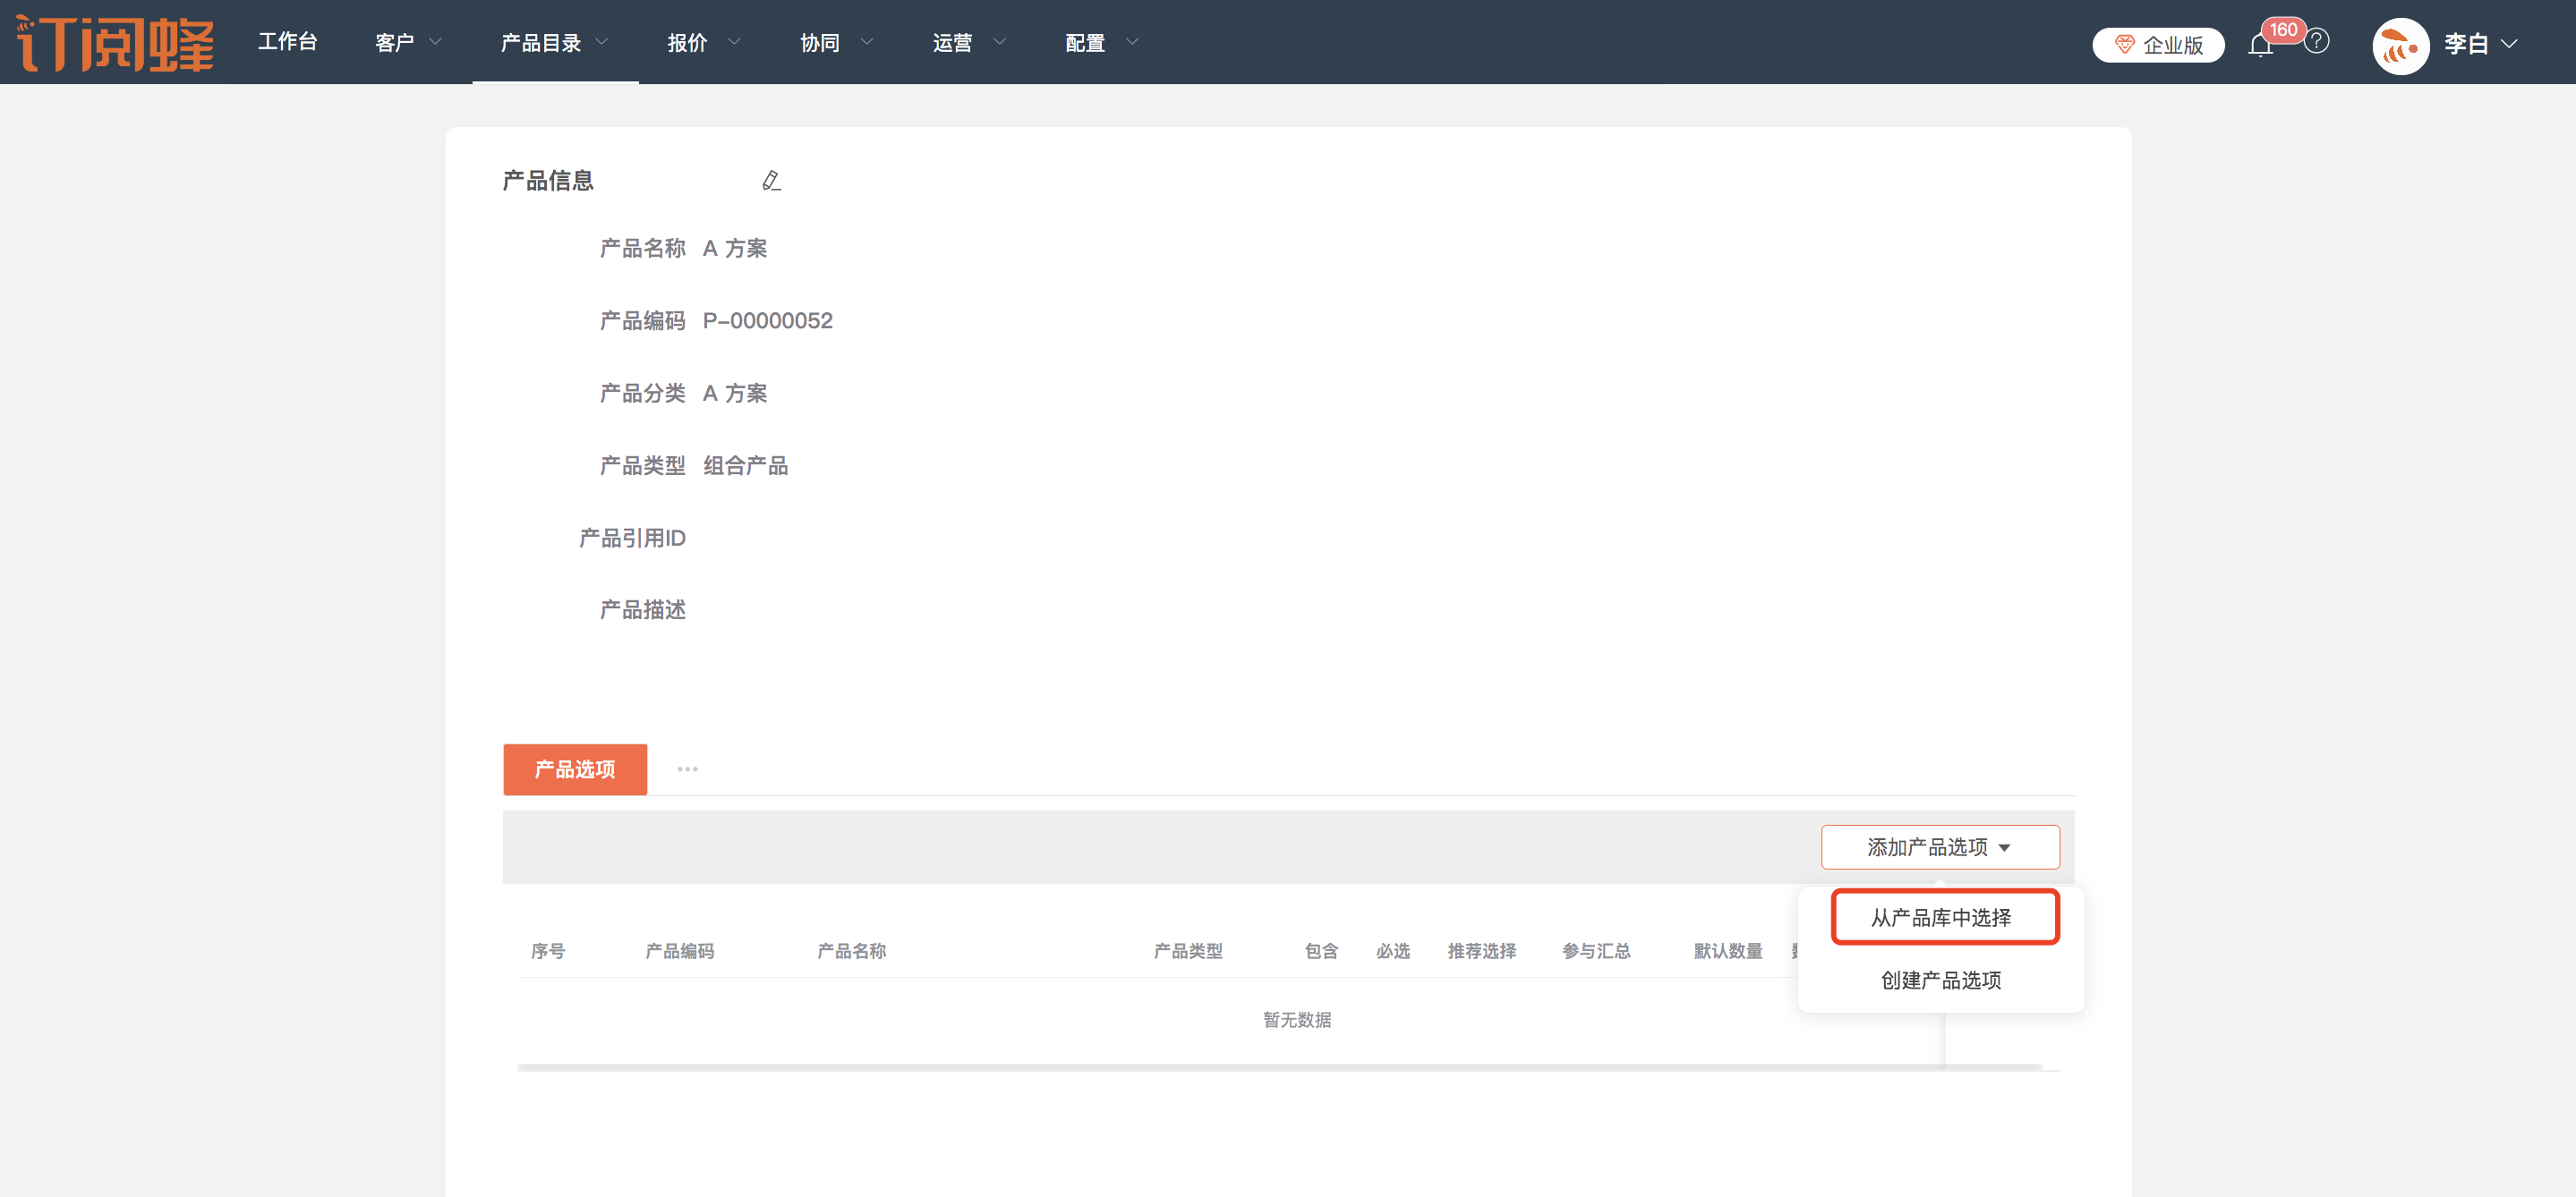Switch to the 产品选项 tab

tap(575, 769)
